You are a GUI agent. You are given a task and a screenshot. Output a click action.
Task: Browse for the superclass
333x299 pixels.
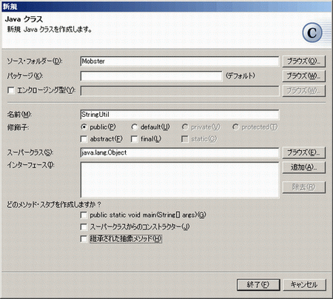(x=303, y=152)
